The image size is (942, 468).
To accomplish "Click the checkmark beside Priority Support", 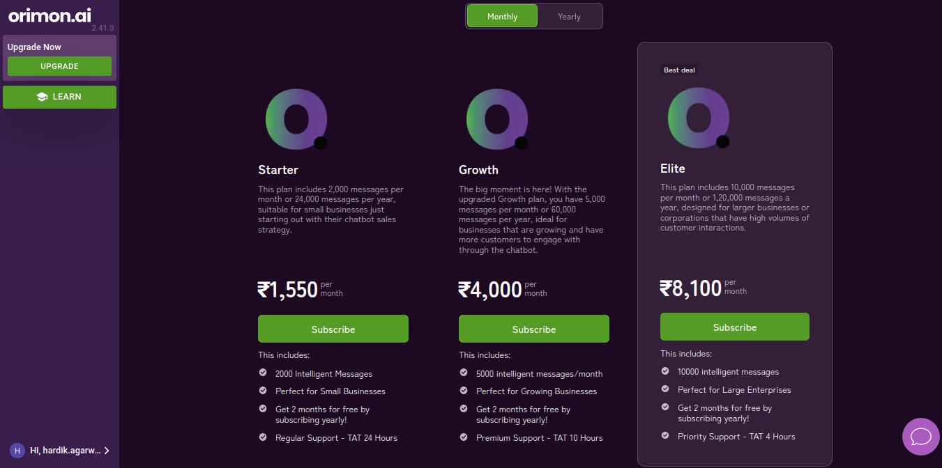I will point(665,436).
